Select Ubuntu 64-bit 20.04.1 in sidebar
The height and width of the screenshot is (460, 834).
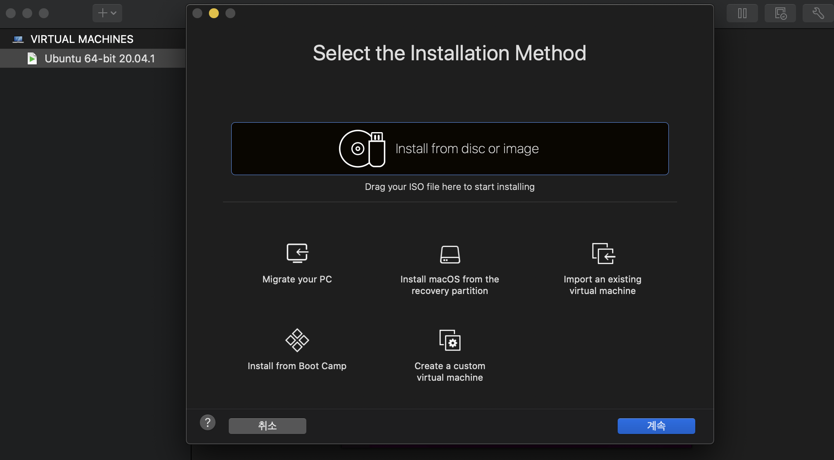pyautogui.click(x=100, y=59)
